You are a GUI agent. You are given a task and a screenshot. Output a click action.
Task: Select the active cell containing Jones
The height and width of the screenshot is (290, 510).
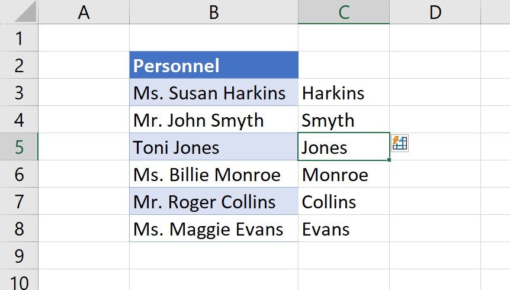[344, 147]
